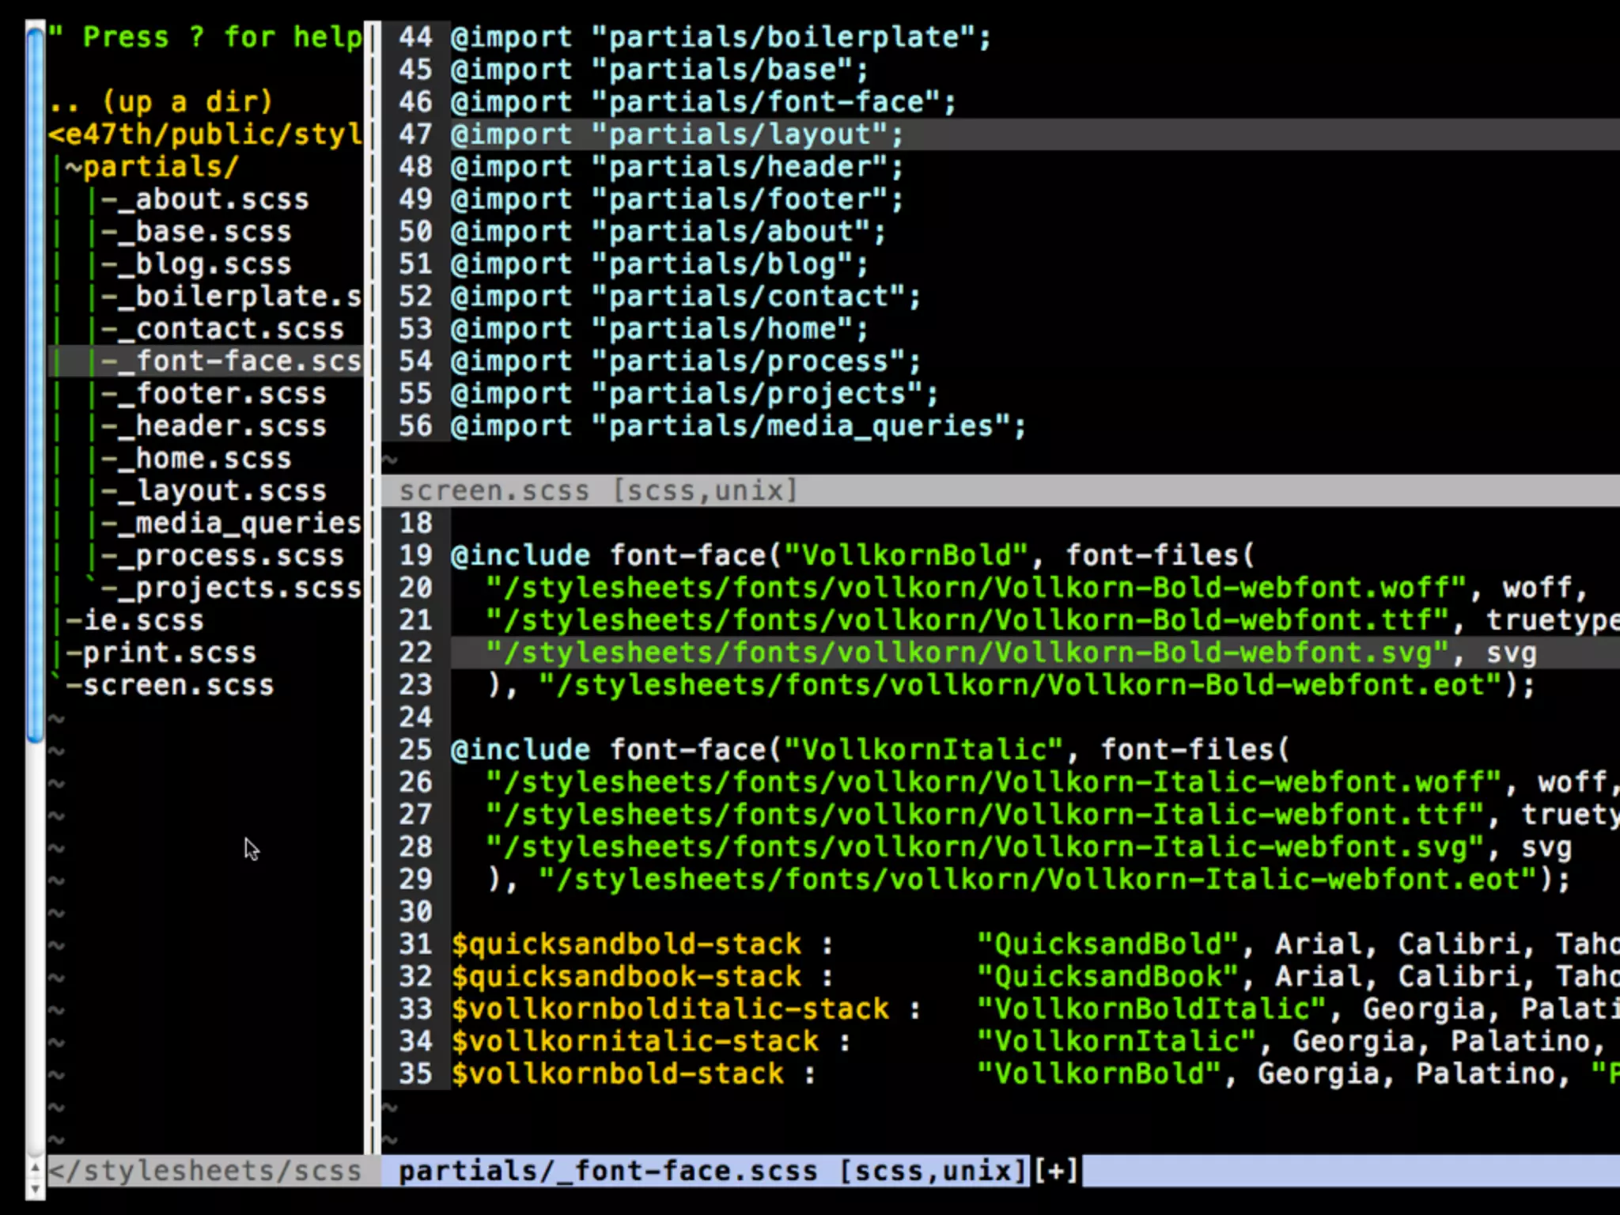Image resolution: width=1620 pixels, height=1215 pixels.
Task: Click scrollbar down arrow at bottom-left
Action: [35, 1188]
